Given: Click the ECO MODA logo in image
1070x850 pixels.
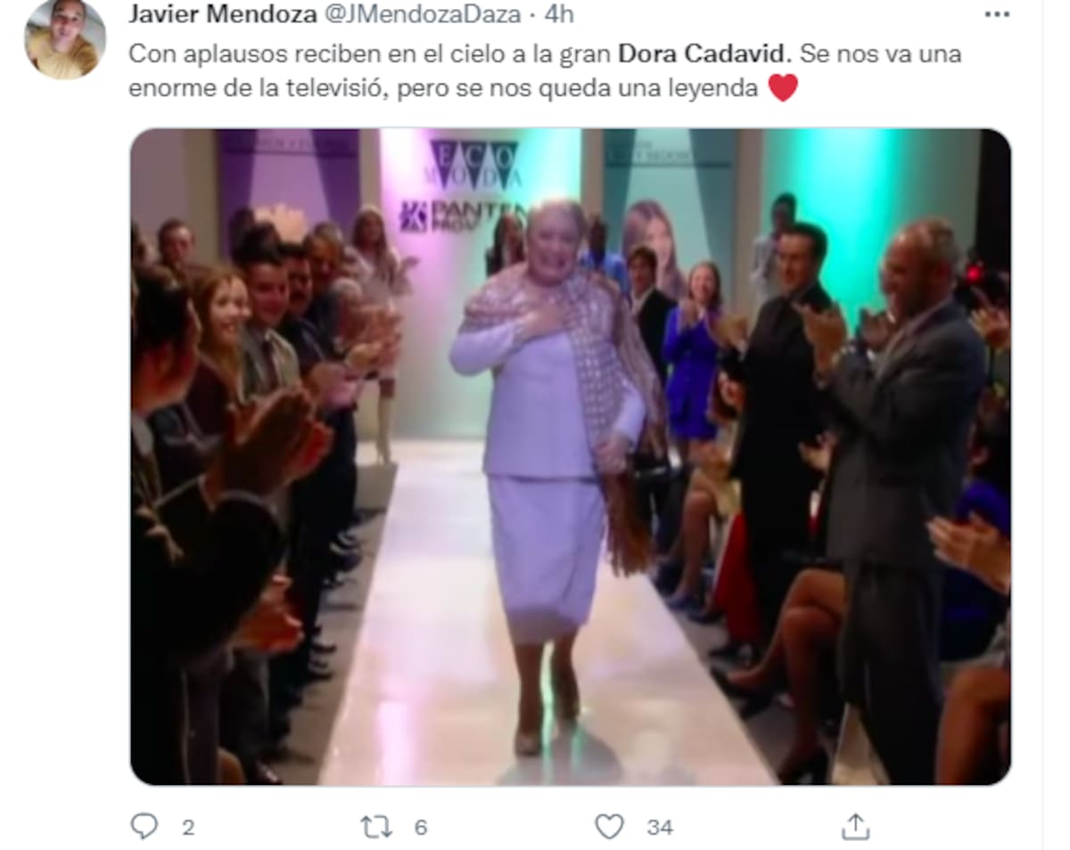Looking at the screenshot, I should click(473, 165).
